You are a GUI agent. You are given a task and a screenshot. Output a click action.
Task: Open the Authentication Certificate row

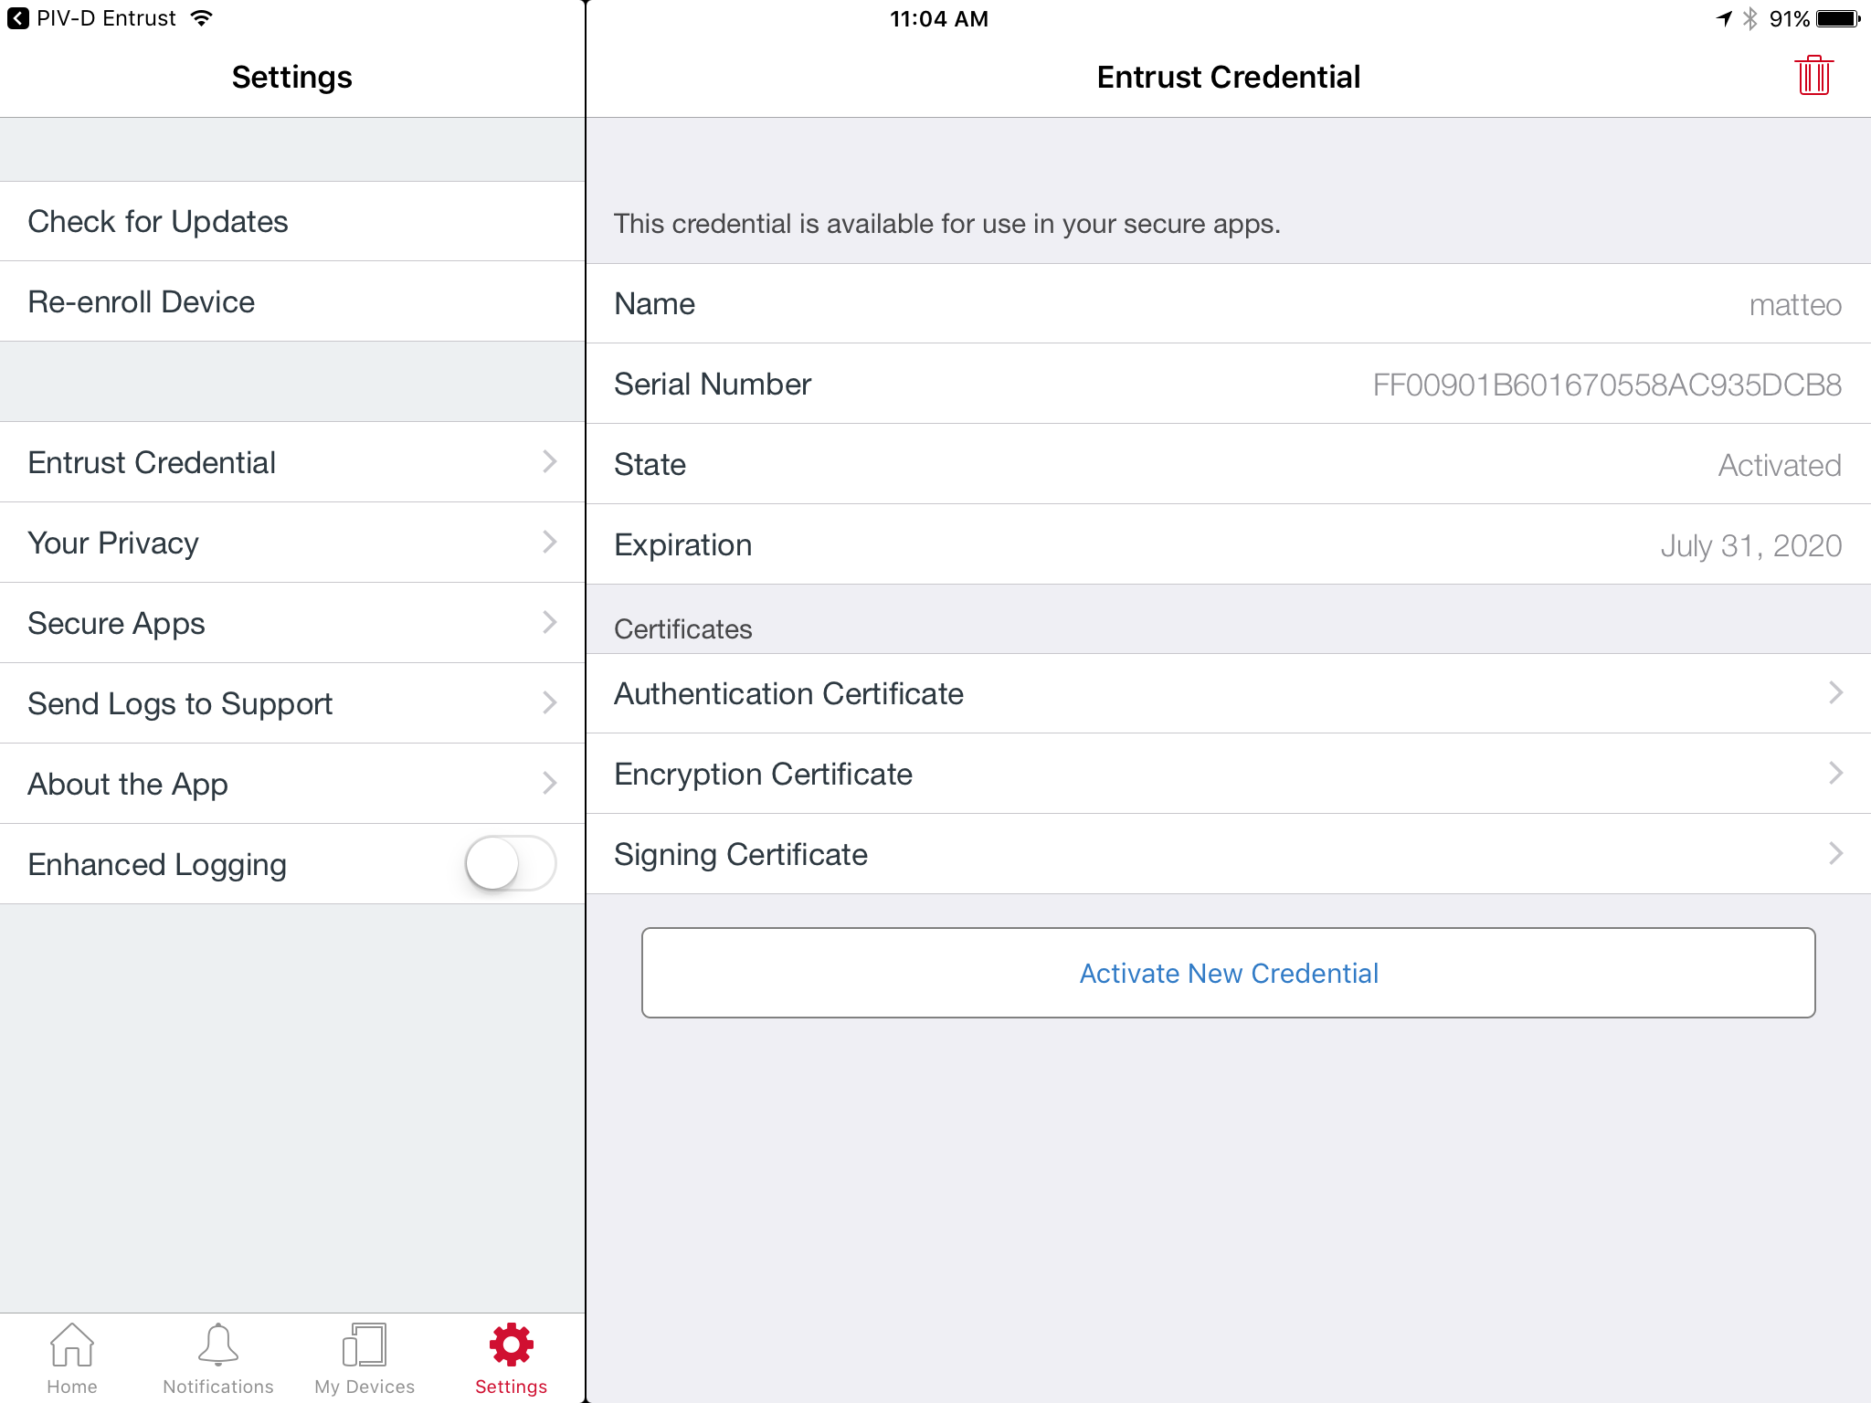coord(1228,693)
